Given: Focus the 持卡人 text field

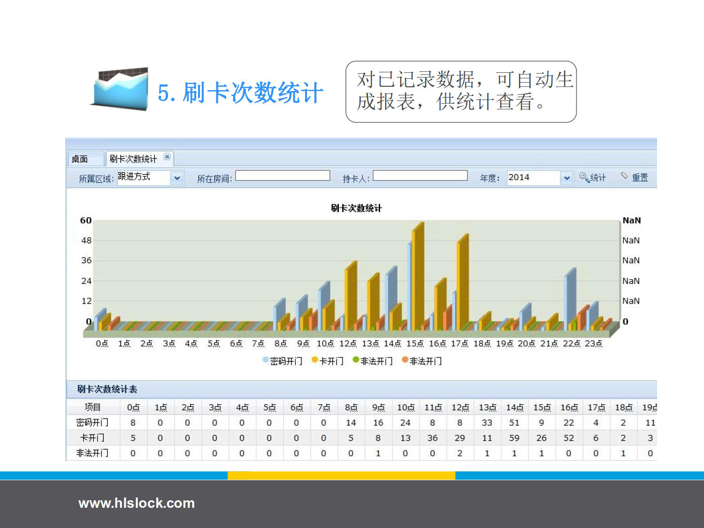Looking at the screenshot, I should coord(420,176).
